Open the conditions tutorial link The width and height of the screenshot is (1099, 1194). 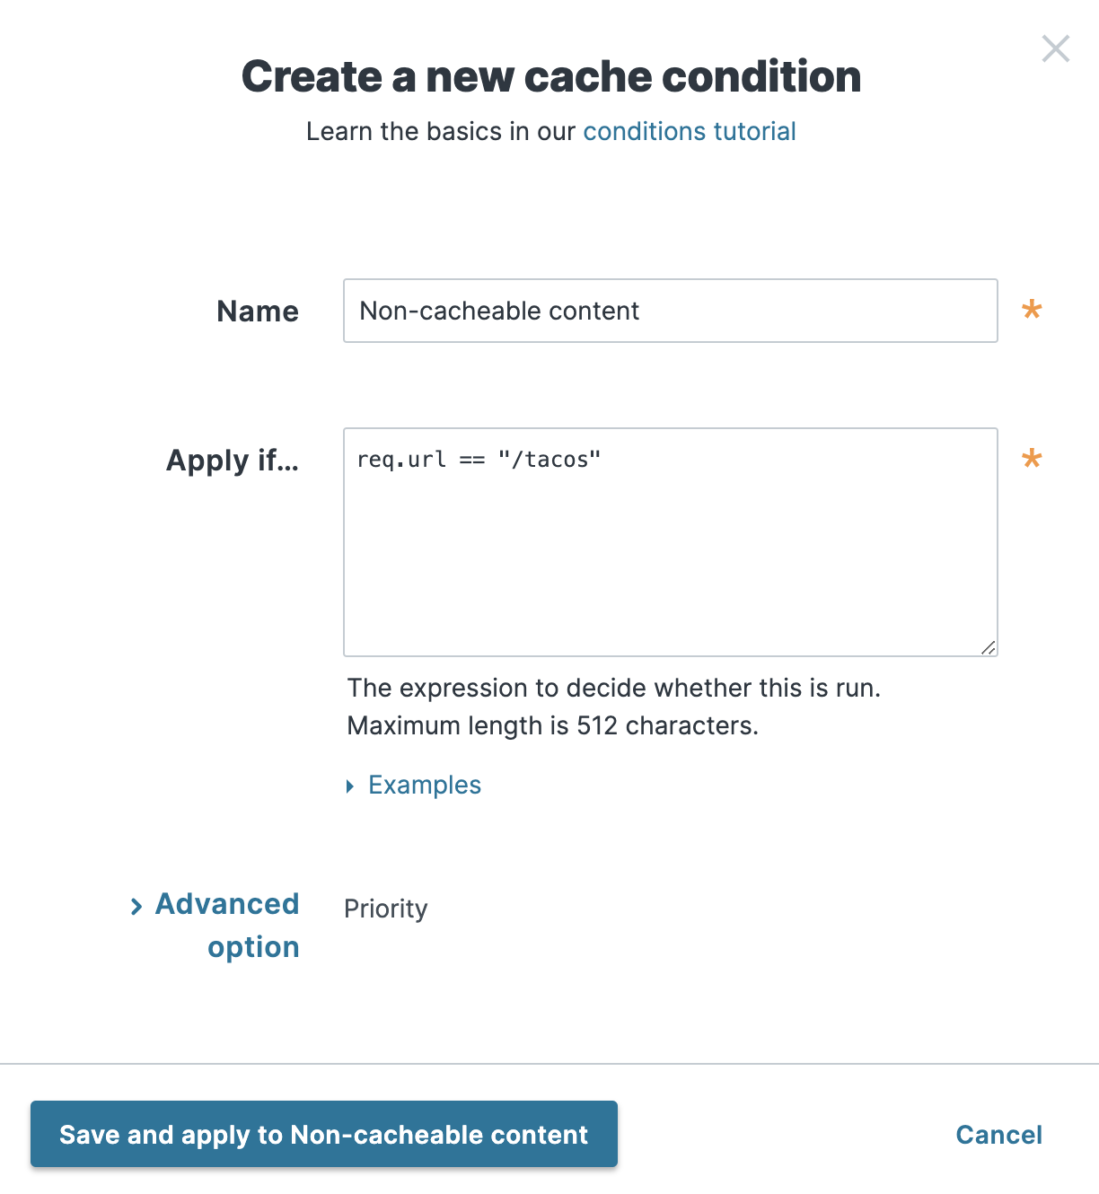[689, 131]
